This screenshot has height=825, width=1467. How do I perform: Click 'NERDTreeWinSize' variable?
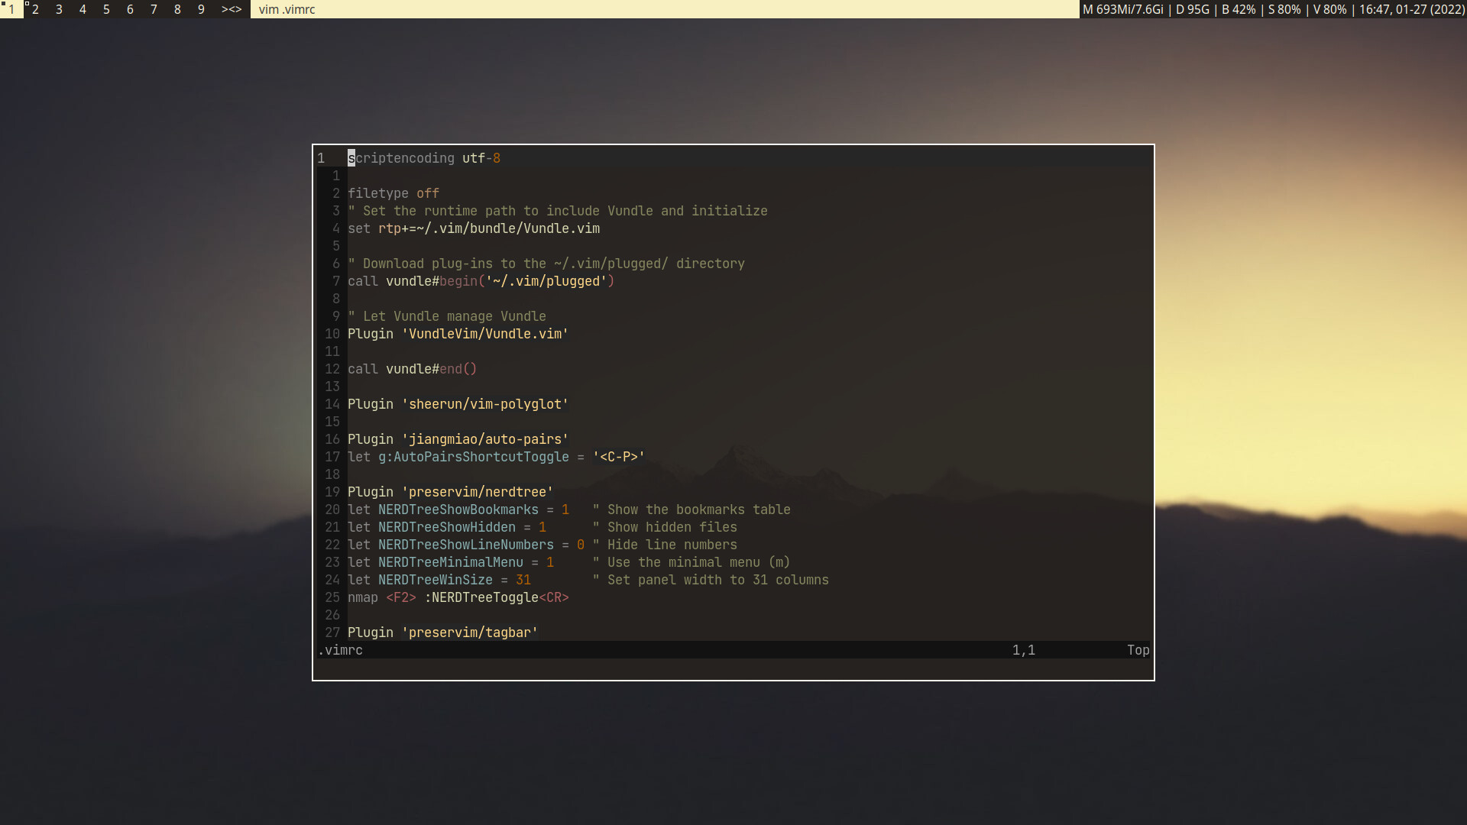click(x=436, y=580)
